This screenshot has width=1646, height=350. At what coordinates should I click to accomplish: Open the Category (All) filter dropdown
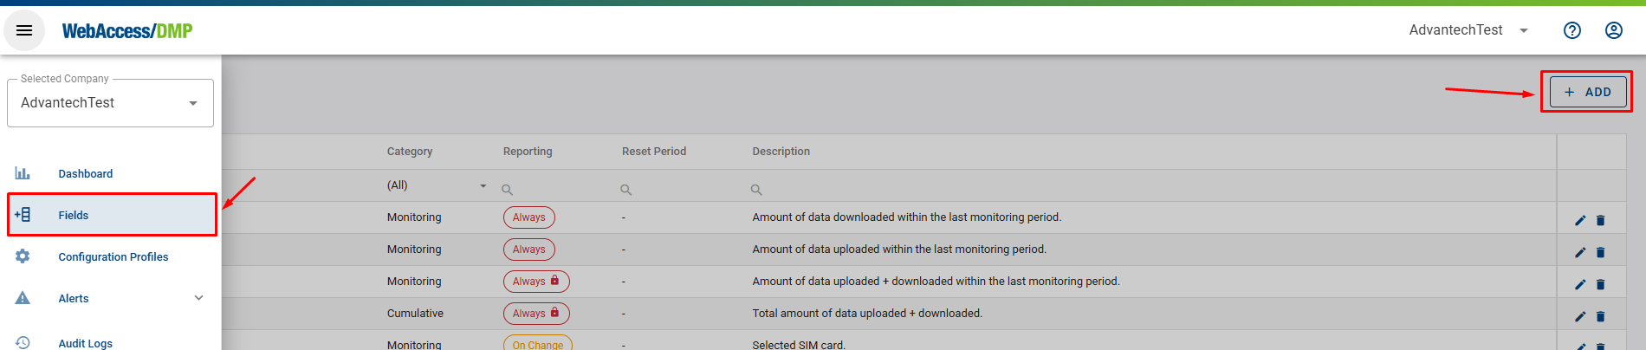click(437, 185)
